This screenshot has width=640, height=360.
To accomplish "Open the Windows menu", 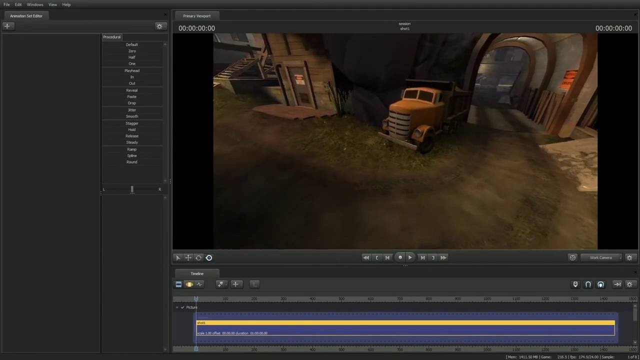I will pos(35,4).
